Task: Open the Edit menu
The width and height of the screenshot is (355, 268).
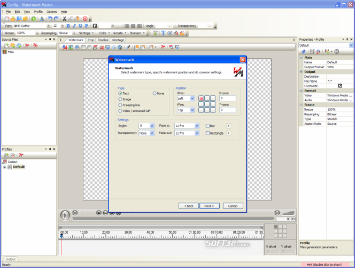Action: click(17, 12)
